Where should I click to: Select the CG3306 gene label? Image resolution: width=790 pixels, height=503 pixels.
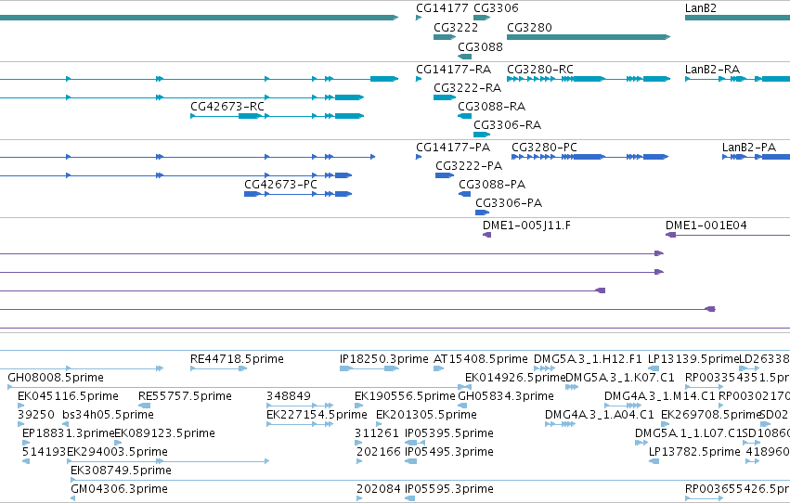tap(496, 8)
